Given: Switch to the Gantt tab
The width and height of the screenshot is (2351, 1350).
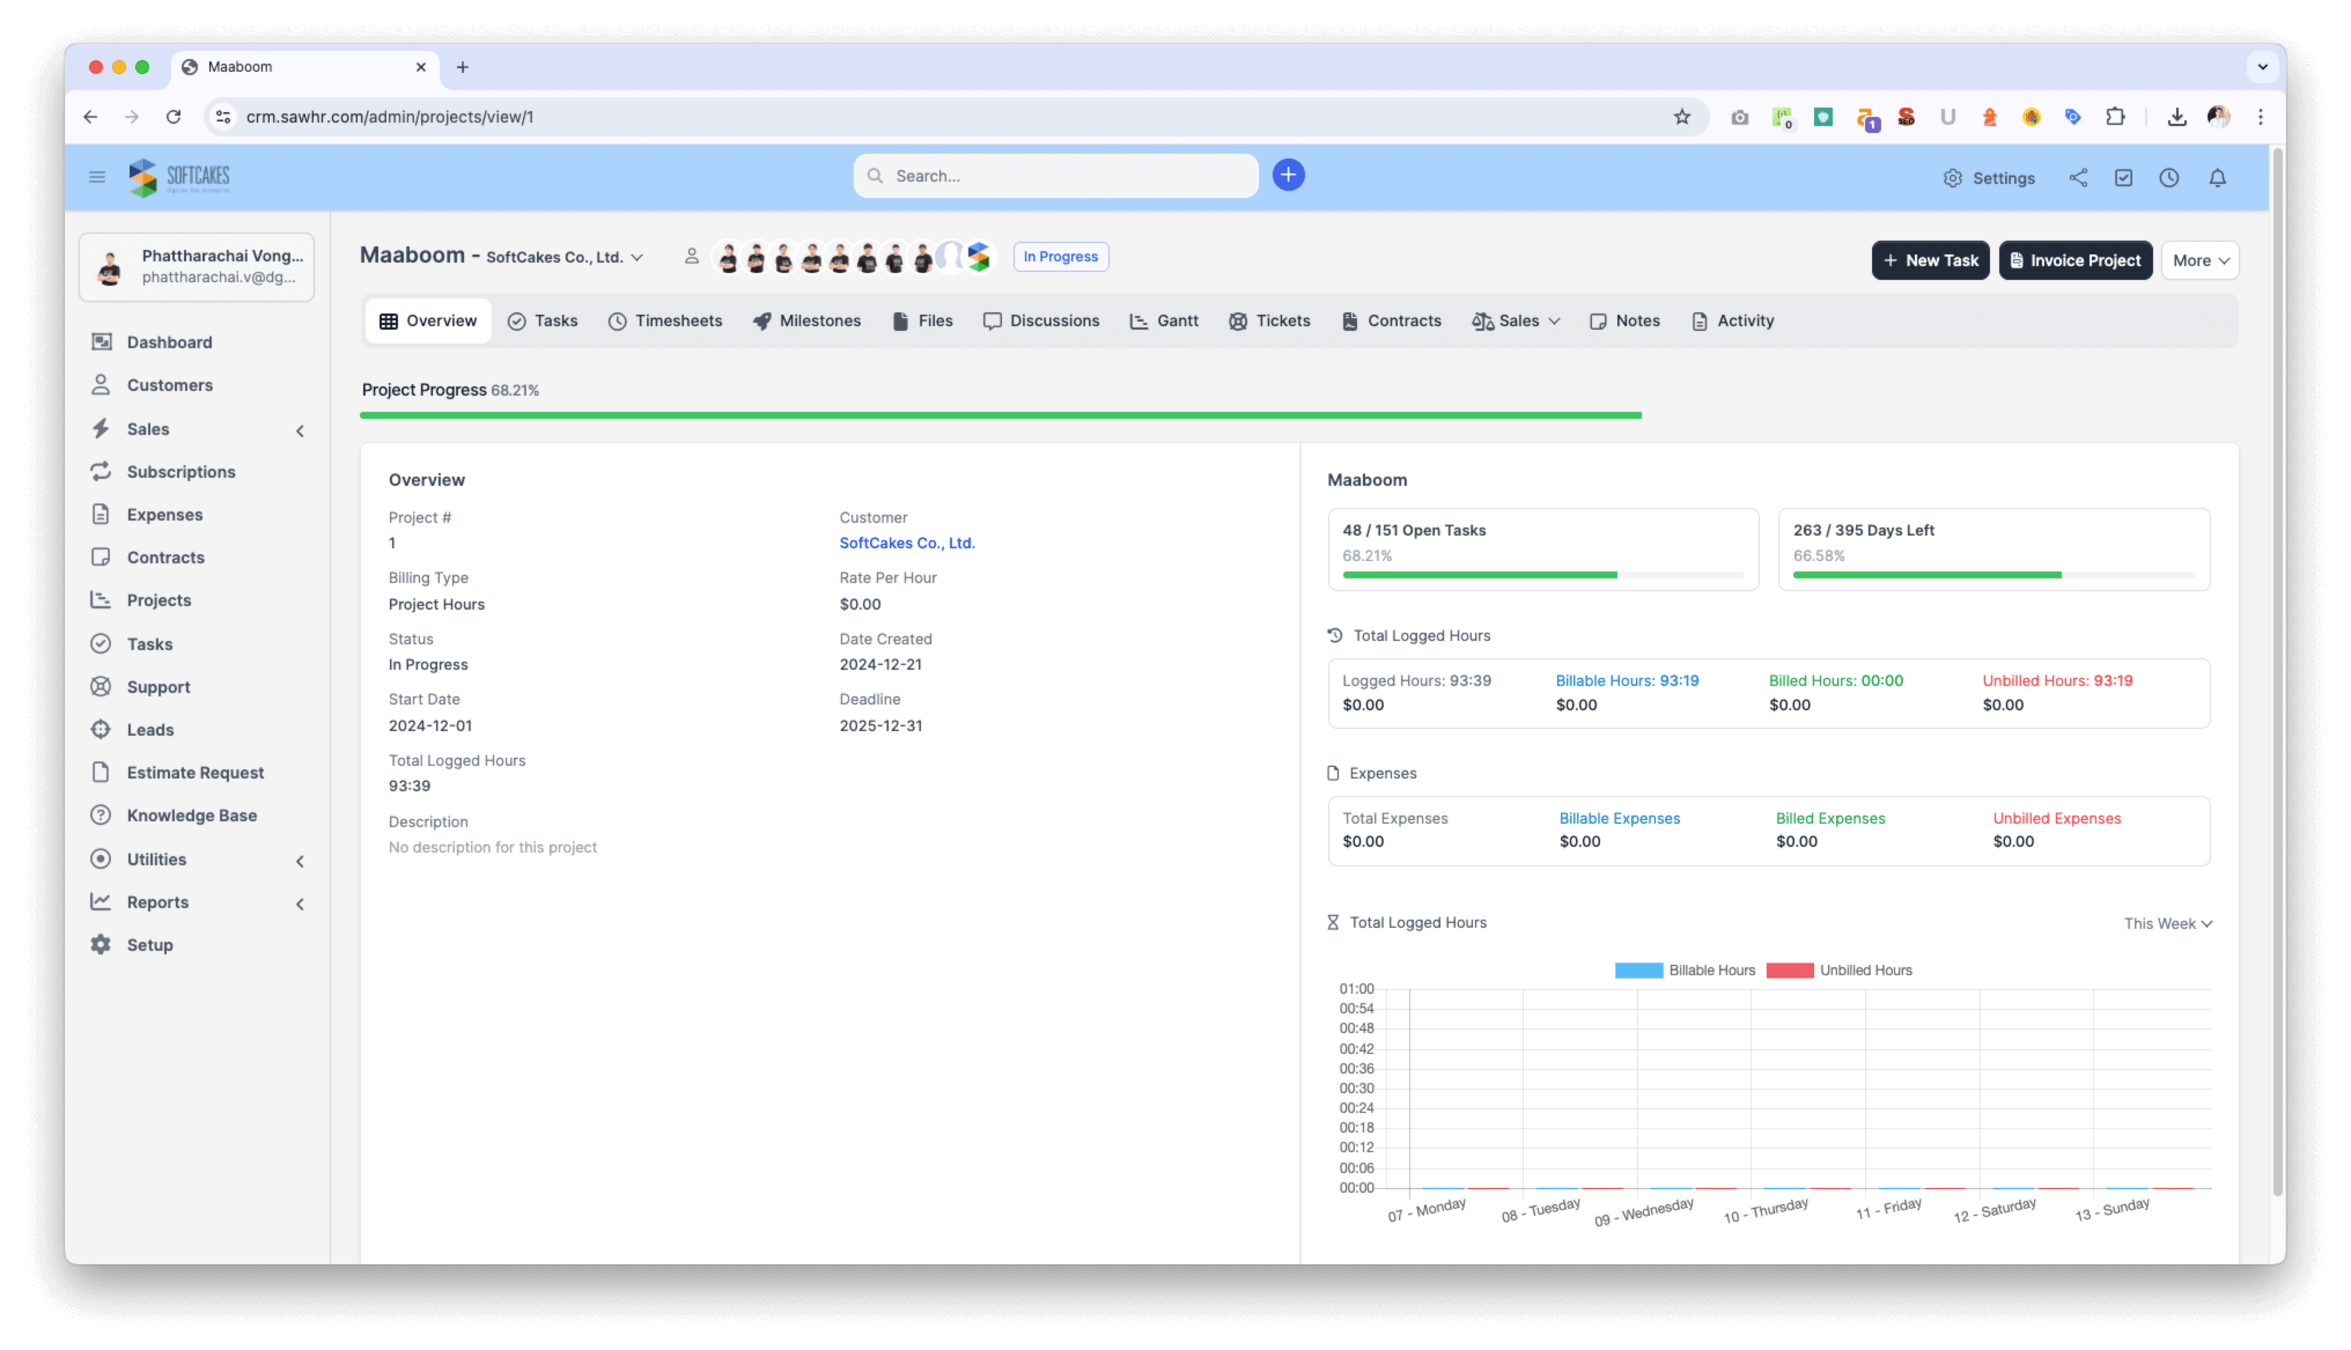Looking at the screenshot, I should [1163, 321].
